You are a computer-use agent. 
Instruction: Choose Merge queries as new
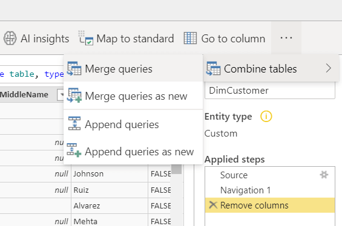[x=133, y=96]
